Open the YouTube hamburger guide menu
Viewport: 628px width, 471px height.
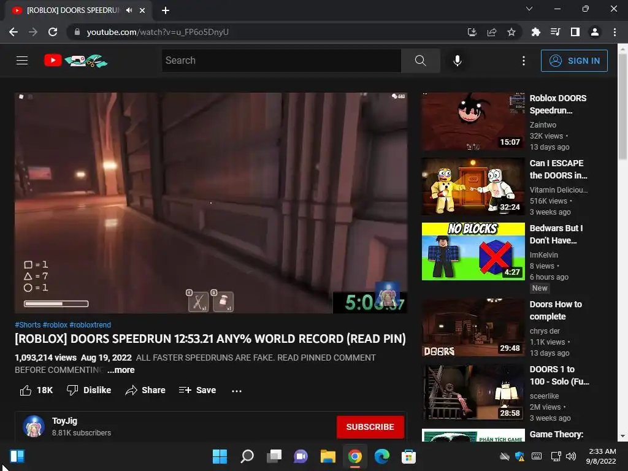22,61
